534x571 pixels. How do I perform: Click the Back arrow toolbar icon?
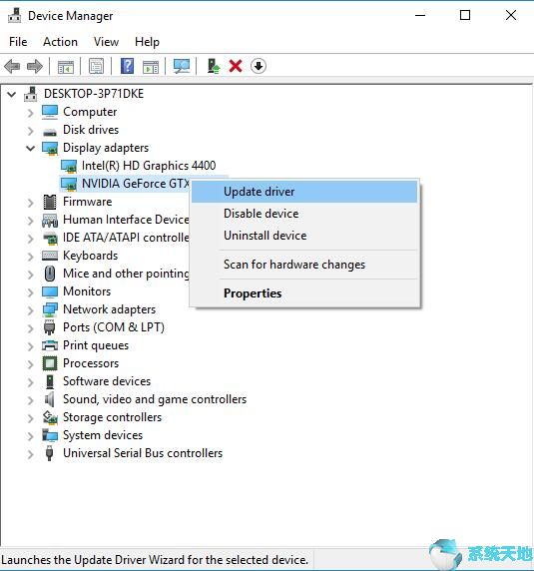tap(12, 66)
